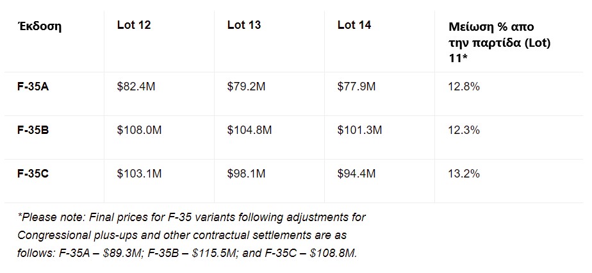Click the $103.1M price cell
The width and height of the screenshot is (592, 273).
coord(138,174)
